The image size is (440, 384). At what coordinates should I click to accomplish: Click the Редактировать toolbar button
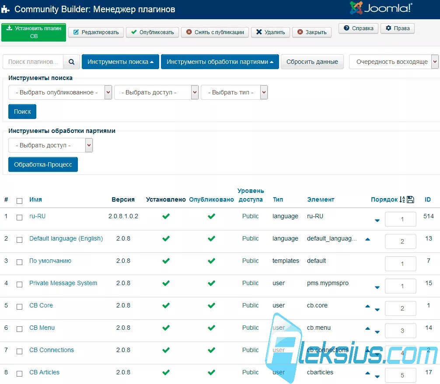click(96, 32)
